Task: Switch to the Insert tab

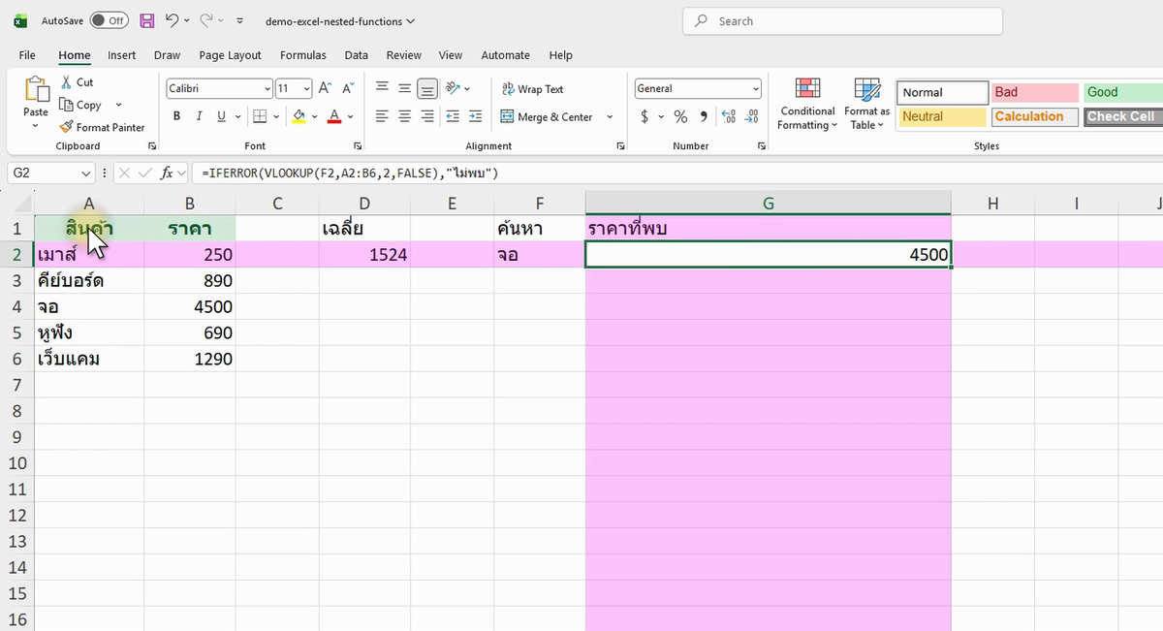Action: pyautogui.click(x=121, y=55)
